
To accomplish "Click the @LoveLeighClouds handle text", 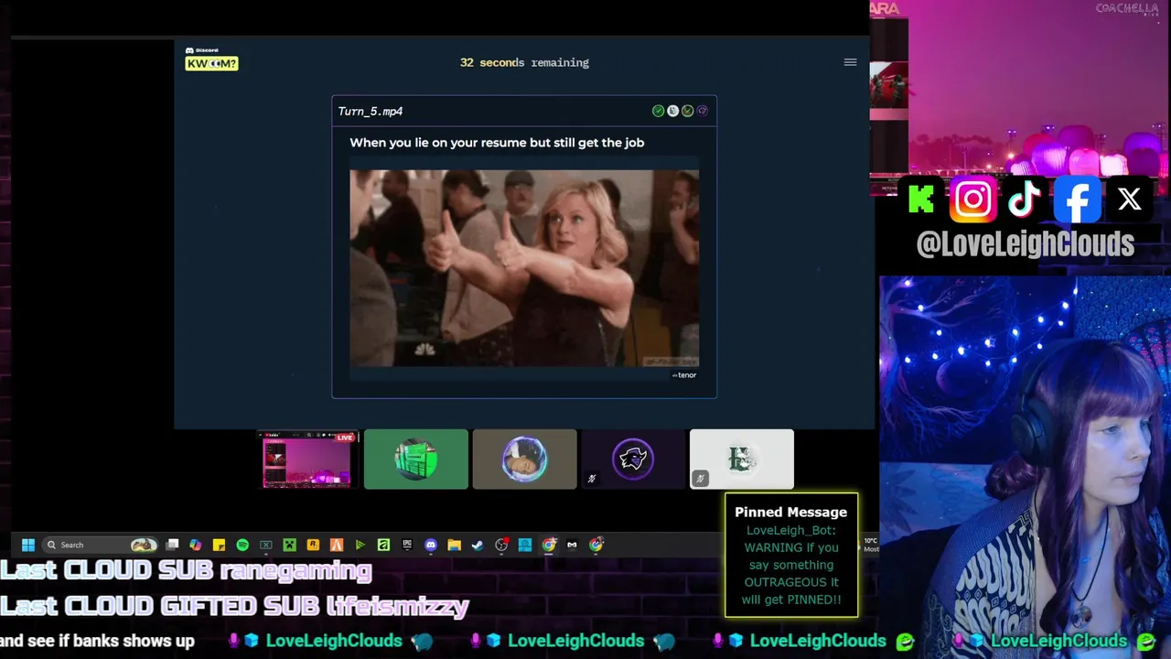I will pyautogui.click(x=1025, y=243).
